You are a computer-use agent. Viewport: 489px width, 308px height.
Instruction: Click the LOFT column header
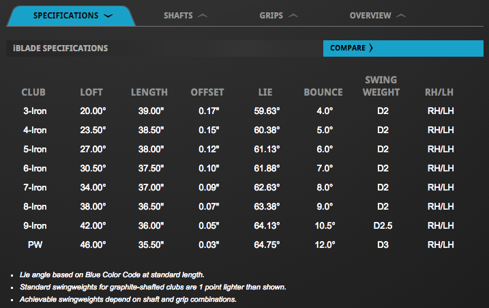pos(91,92)
